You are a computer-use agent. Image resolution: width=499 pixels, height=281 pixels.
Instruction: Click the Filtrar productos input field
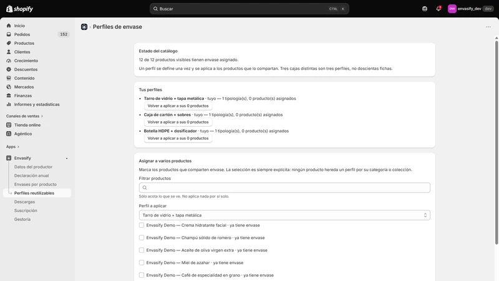(284, 188)
